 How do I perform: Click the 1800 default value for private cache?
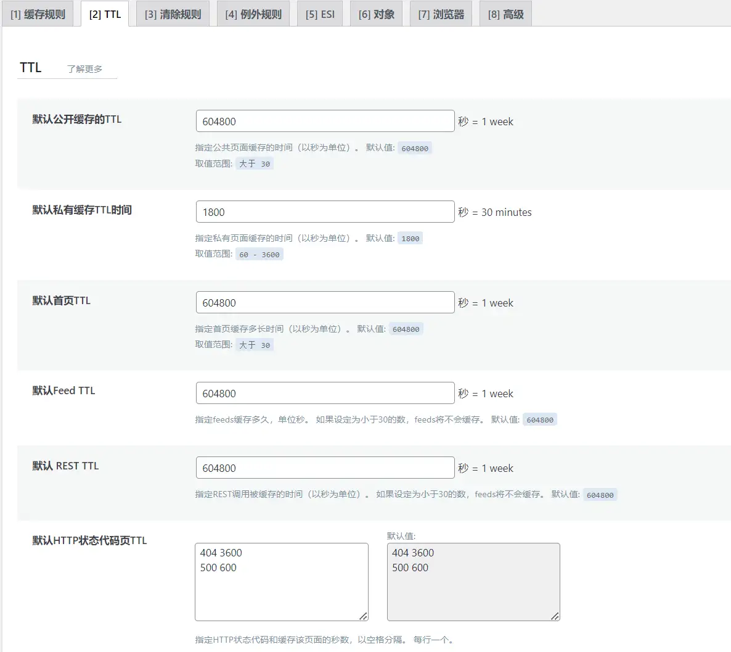tap(410, 239)
